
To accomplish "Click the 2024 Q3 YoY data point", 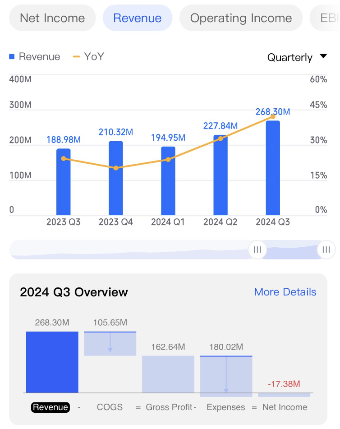I will tap(273, 116).
